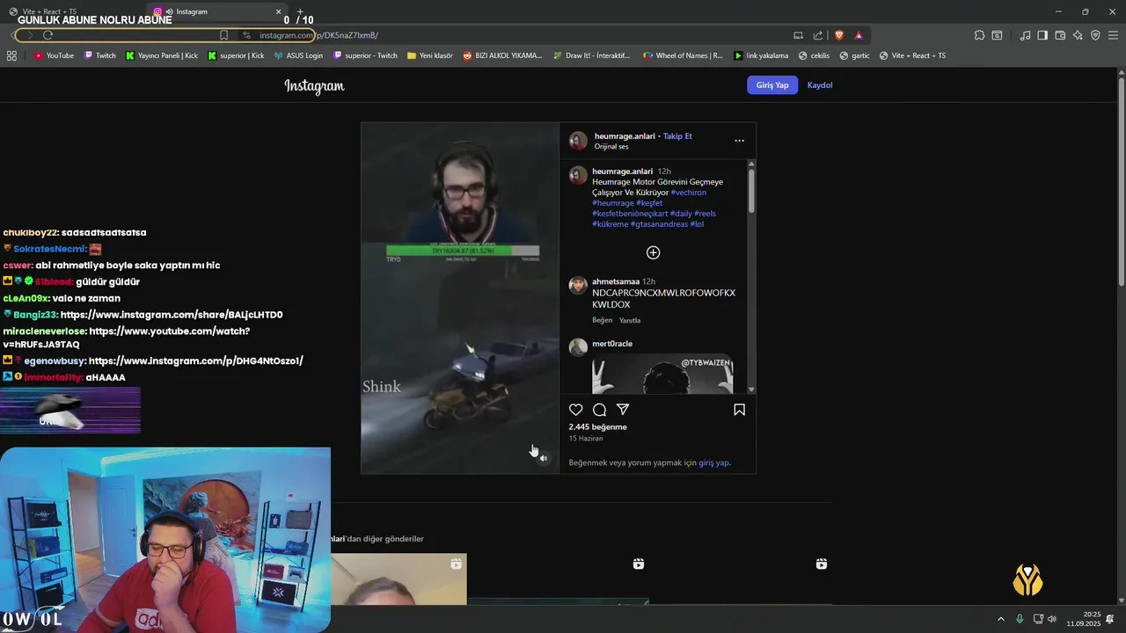1126x633 pixels.
Task: Click the #gtasanandreas hashtag
Action: 658,224
